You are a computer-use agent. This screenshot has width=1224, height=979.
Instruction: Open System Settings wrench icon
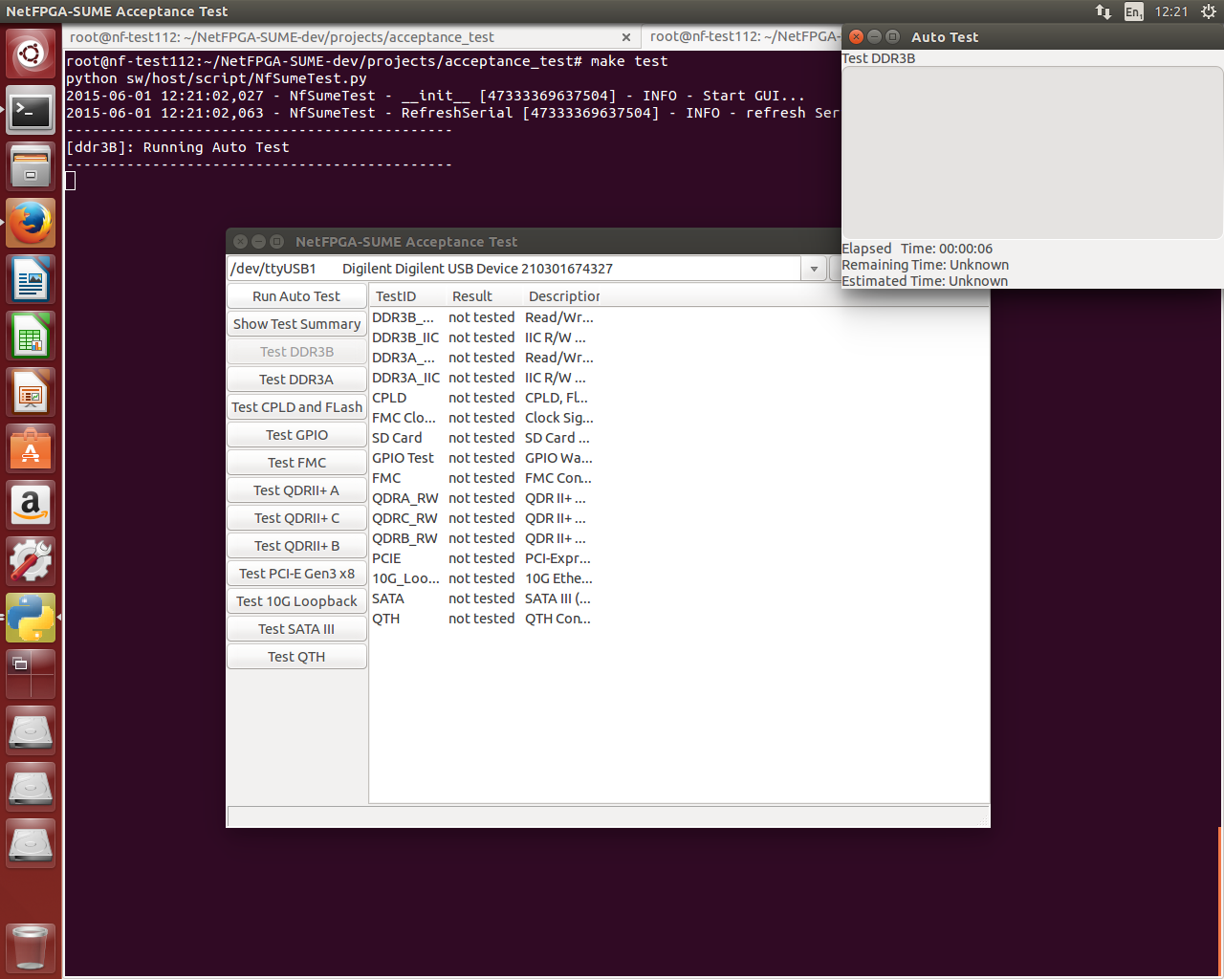click(x=32, y=561)
